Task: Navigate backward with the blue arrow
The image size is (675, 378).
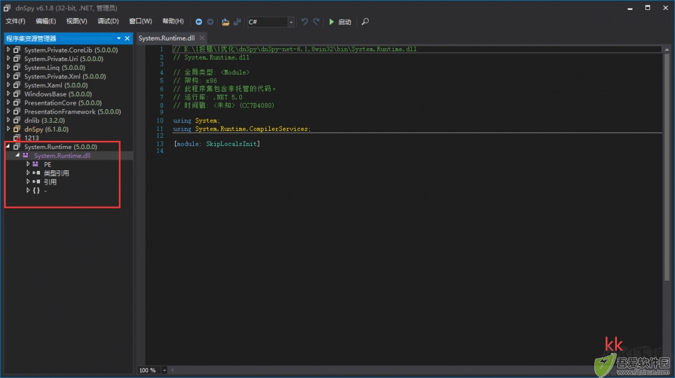Action: coord(199,22)
